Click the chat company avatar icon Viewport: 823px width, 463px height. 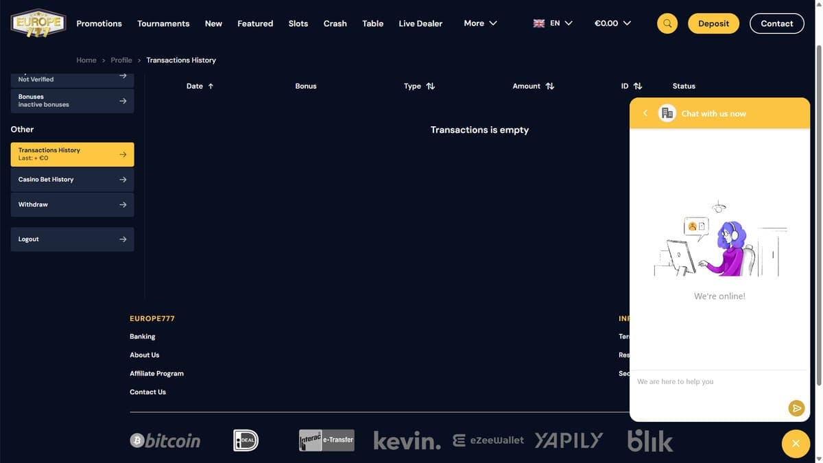[667, 113]
